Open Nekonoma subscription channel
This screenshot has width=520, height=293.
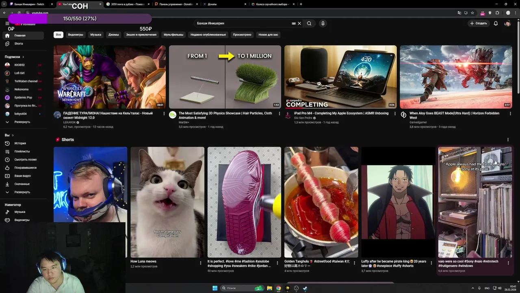[24, 90]
